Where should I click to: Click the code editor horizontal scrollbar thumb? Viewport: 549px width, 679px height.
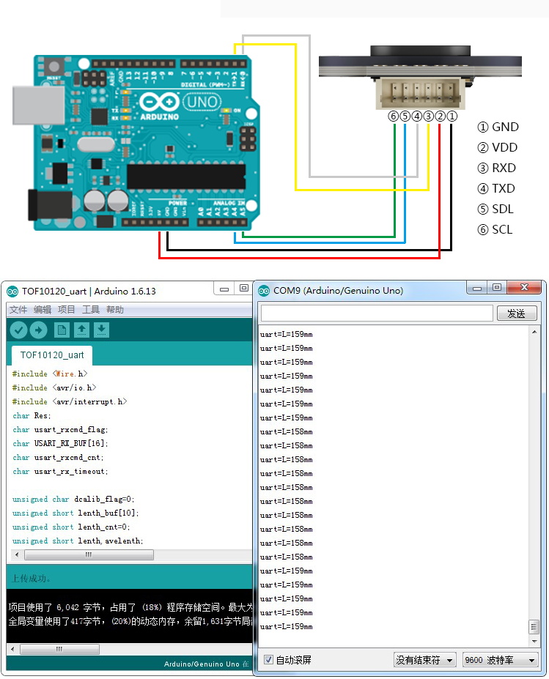coord(88,555)
